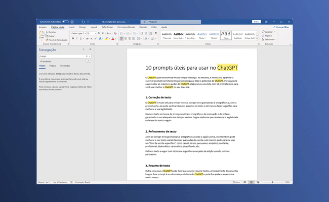The image size is (329, 202).
Task: Switch to Resultados tab in Navegação
Action: [x=65, y=66]
